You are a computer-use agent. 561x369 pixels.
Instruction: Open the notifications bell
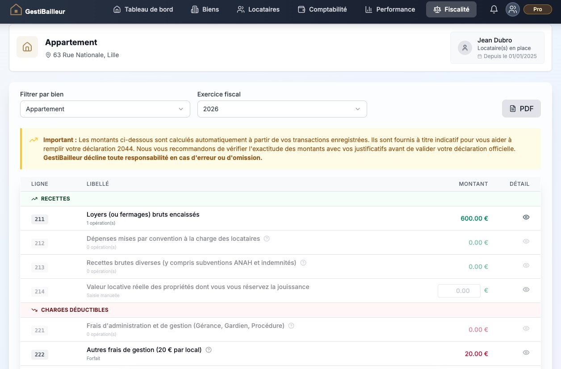coord(494,9)
